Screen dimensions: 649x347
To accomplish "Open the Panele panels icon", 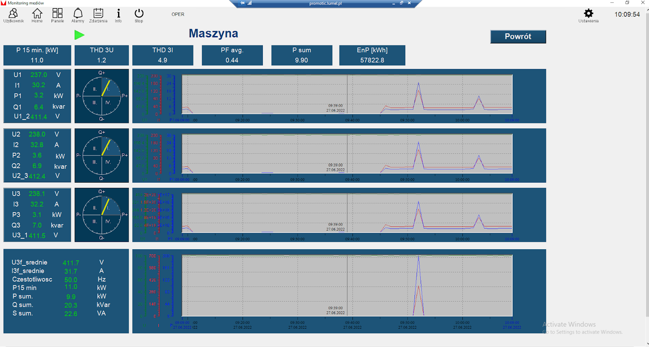I will coord(57,15).
